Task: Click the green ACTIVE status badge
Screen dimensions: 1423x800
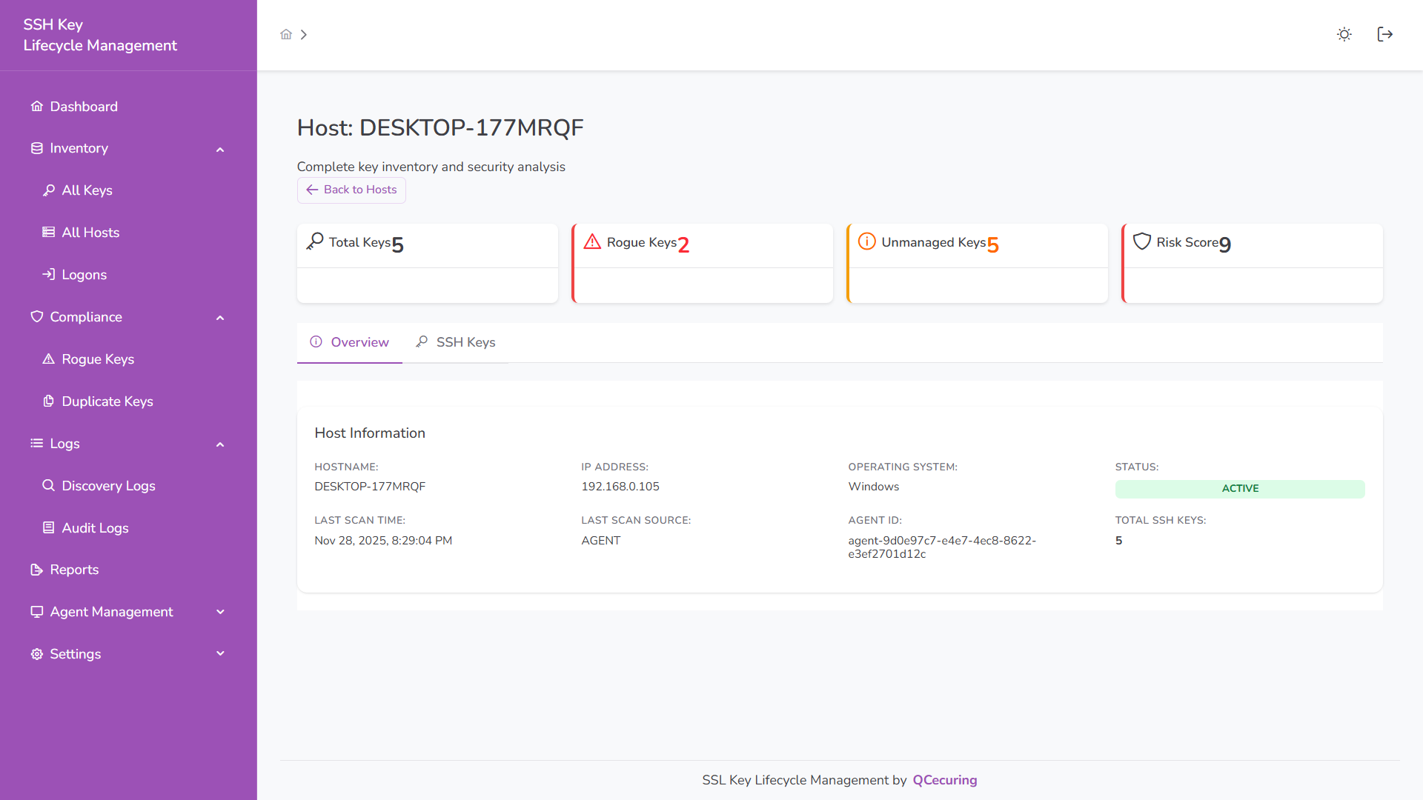Action: (1239, 489)
